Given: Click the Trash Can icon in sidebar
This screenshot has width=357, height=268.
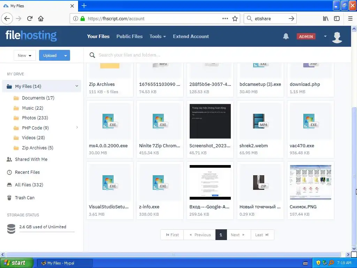Looking at the screenshot, I should [9, 198].
